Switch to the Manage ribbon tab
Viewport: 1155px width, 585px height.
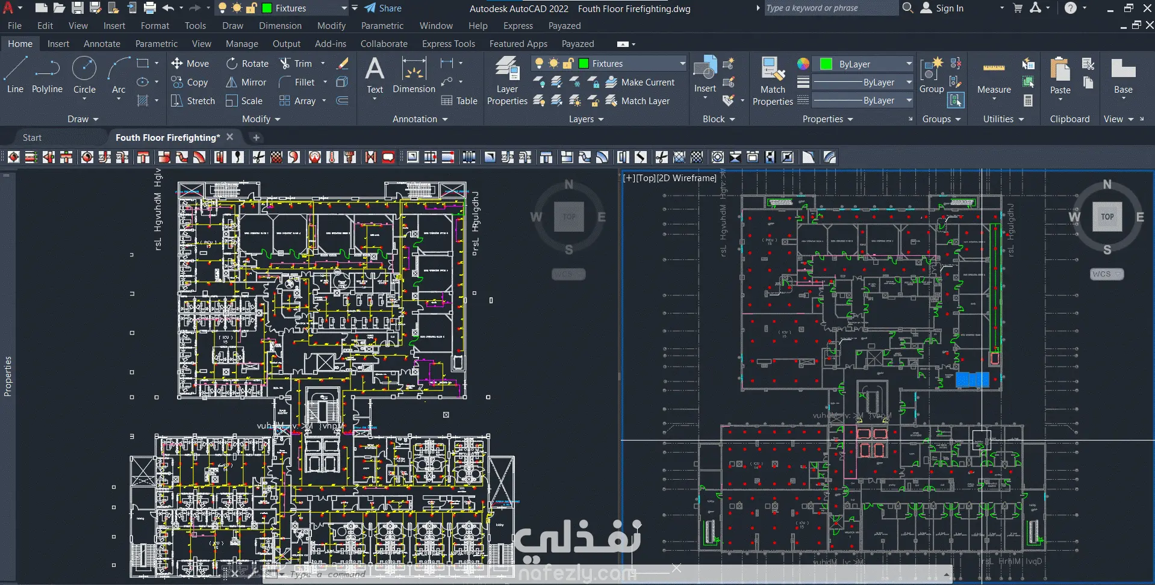(241, 43)
